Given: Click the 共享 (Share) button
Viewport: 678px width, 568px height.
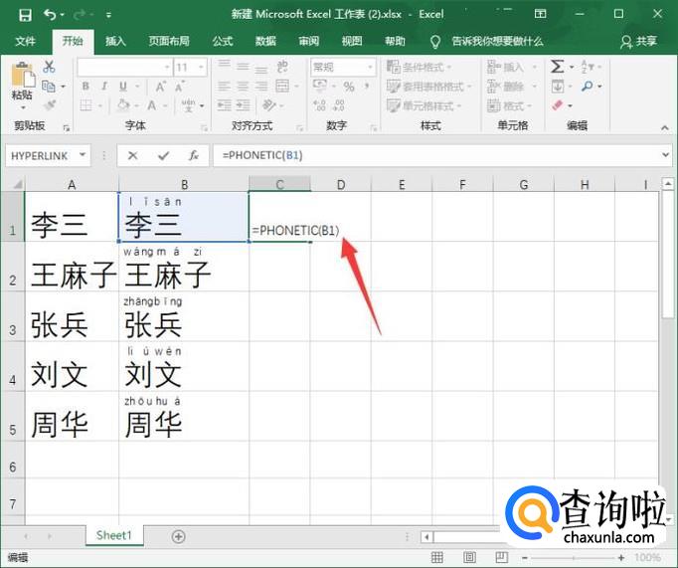Looking at the screenshot, I should pyautogui.click(x=638, y=41).
